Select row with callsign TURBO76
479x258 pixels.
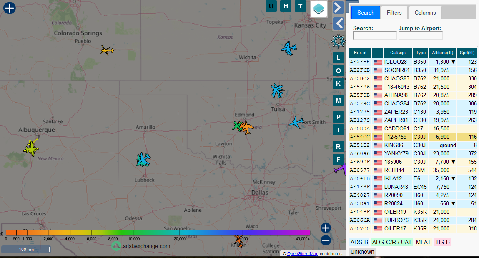[413, 220]
